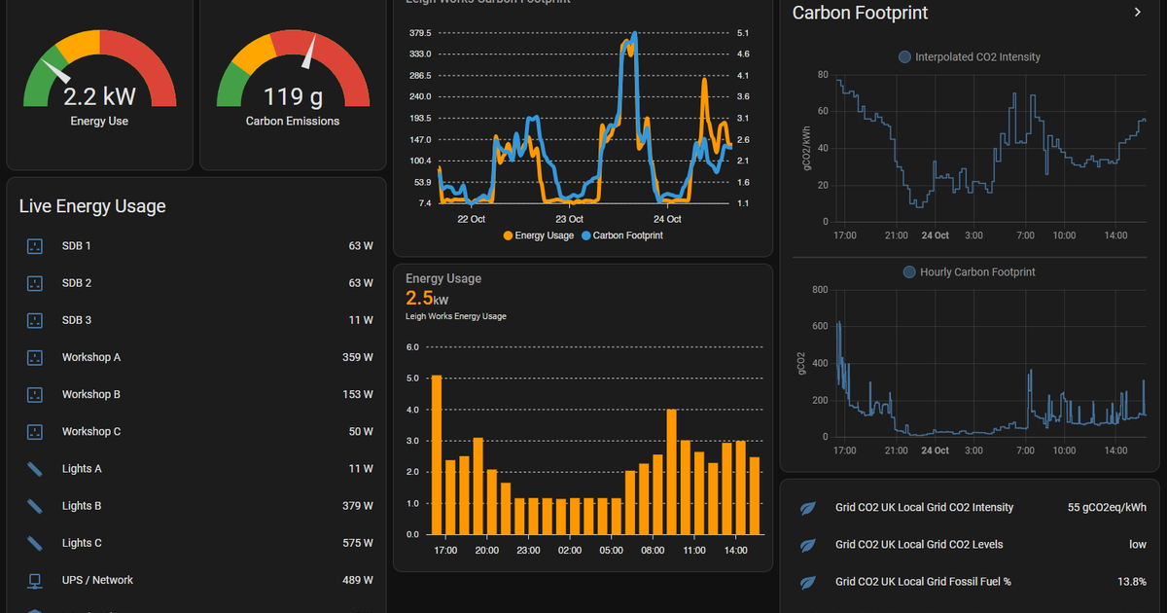Click the SDB 3 outlet icon
The width and height of the screenshot is (1167, 613).
pyautogui.click(x=35, y=320)
